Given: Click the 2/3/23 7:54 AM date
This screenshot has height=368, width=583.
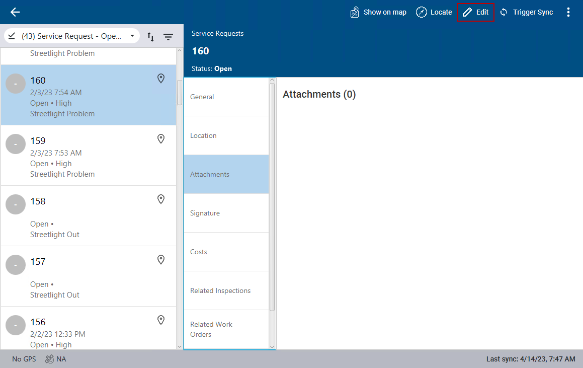Looking at the screenshot, I should pos(56,93).
